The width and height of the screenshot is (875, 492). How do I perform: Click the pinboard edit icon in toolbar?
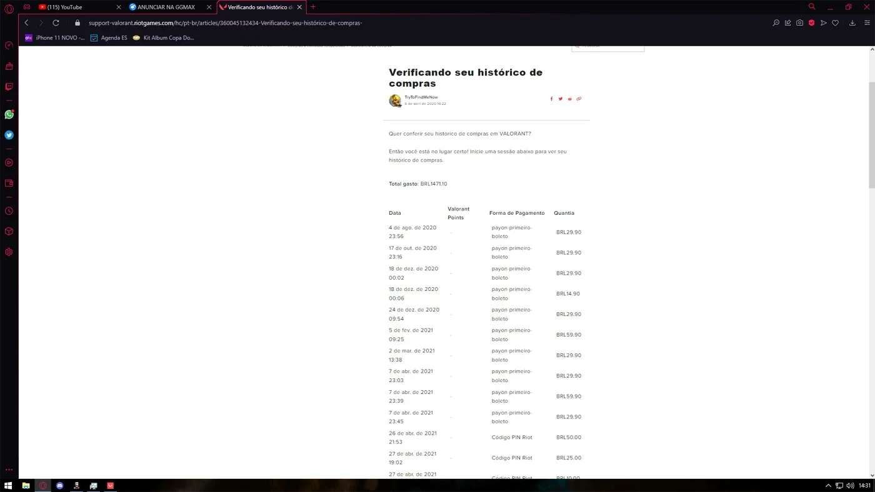[x=787, y=22]
